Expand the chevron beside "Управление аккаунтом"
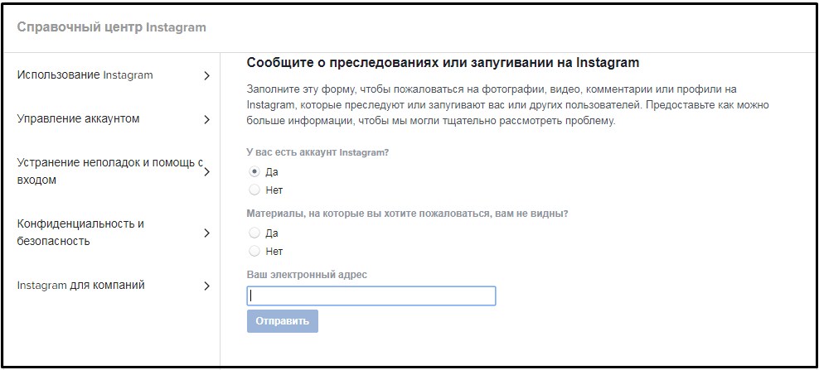This screenshot has height=370, width=819. 206,119
